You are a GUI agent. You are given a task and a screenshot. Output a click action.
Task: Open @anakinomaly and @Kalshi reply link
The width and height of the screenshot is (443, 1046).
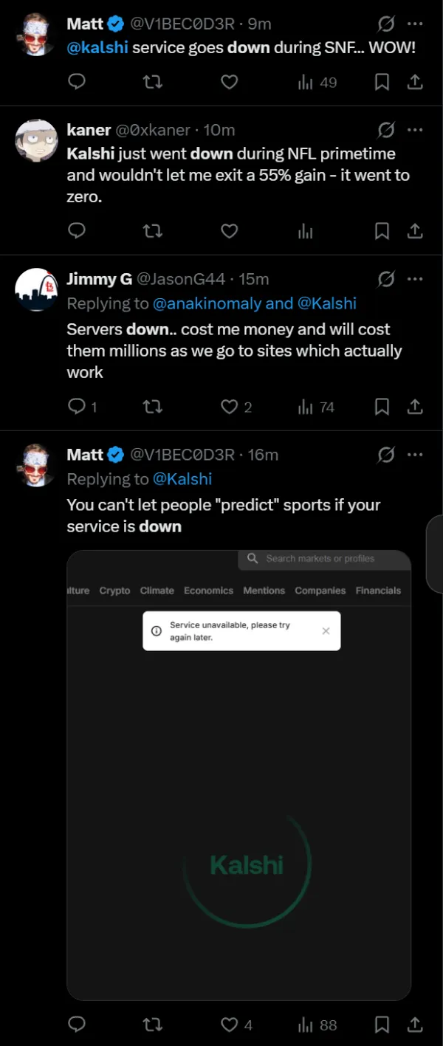pos(255,303)
